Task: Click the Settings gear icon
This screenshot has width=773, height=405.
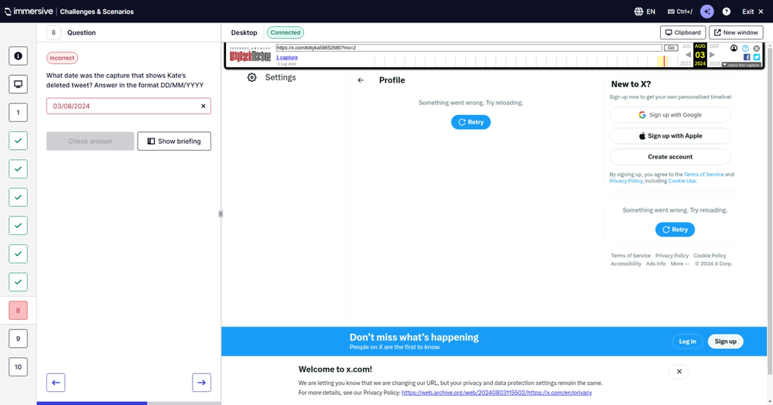Action: [251, 77]
